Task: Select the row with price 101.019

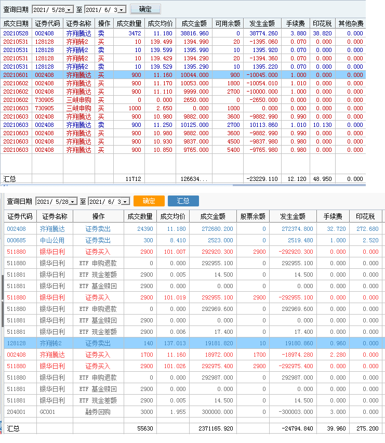Action: 194,297
